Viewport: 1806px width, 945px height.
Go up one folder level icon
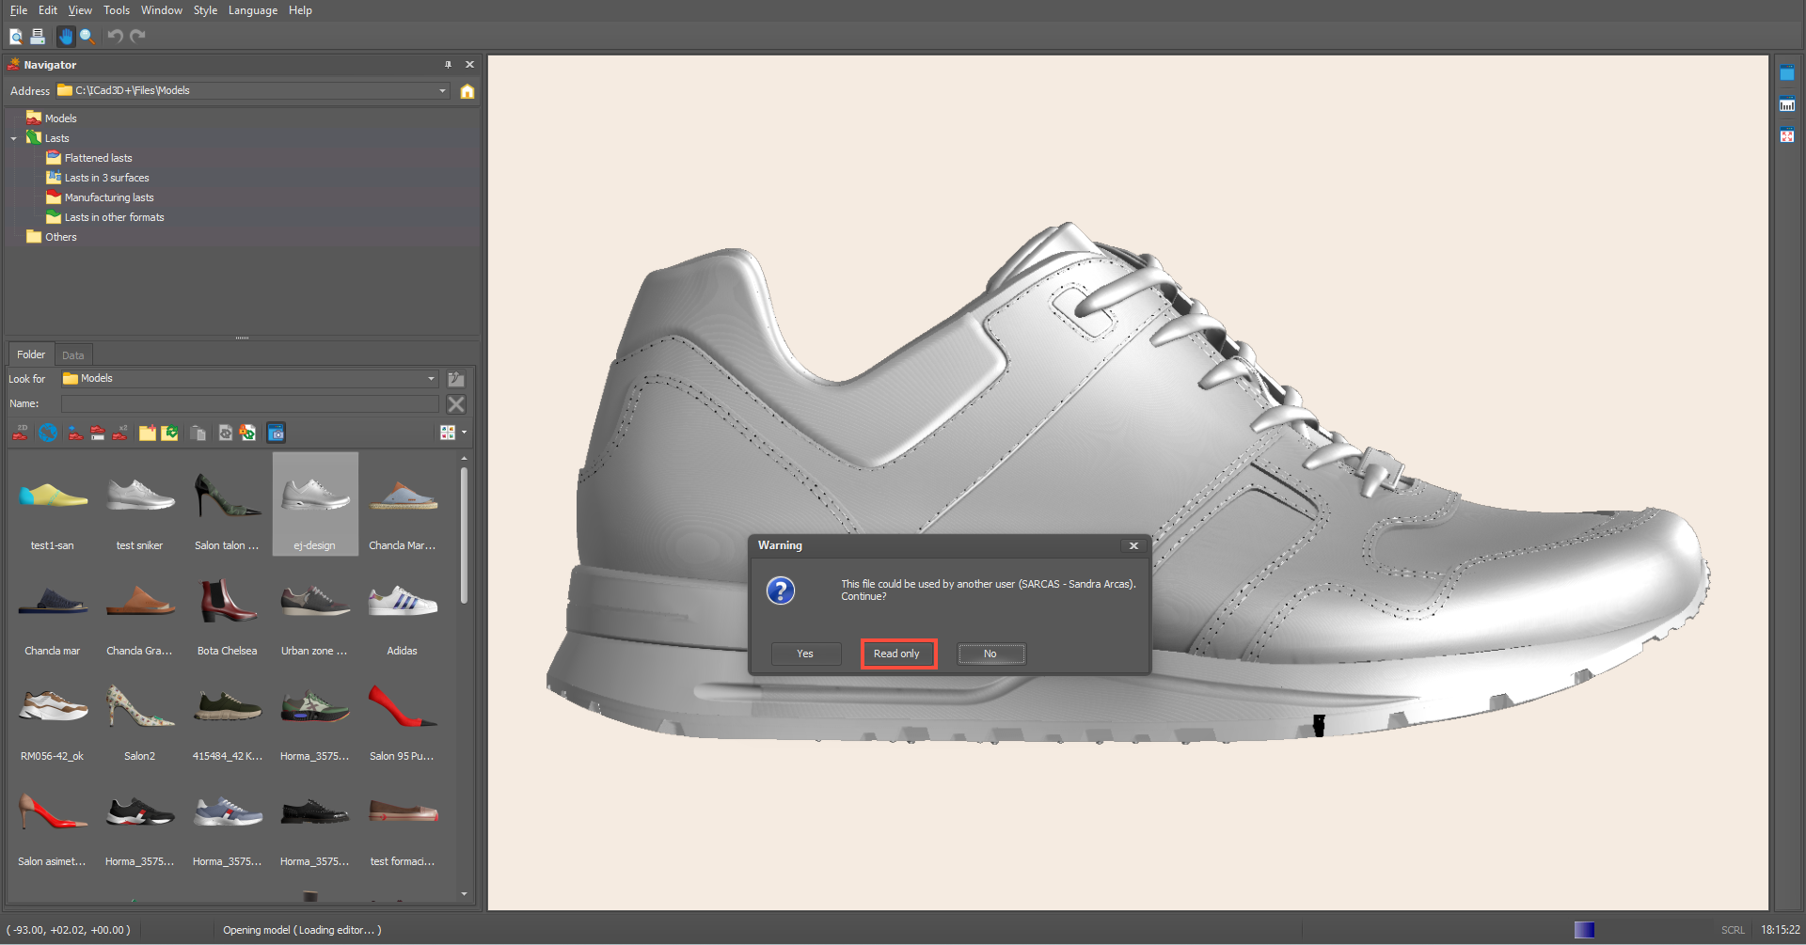click(456, 379)
